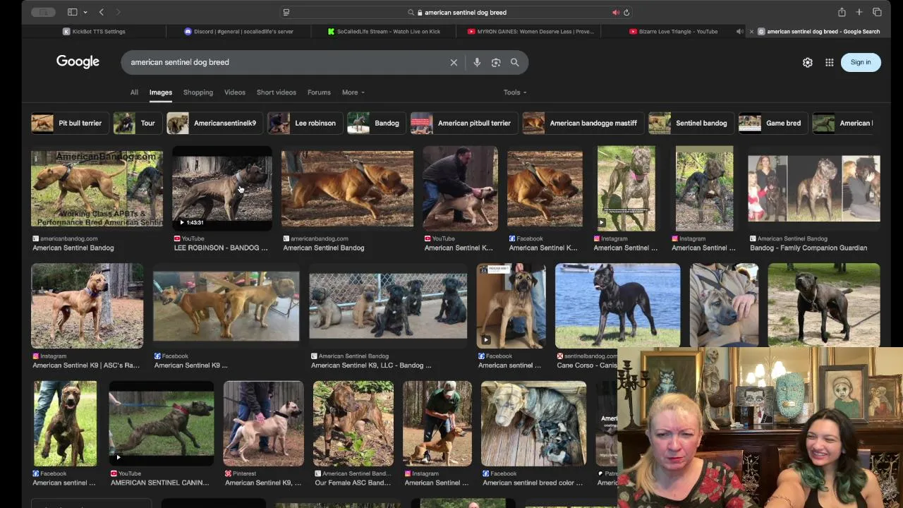Switch to the KickBot TTS Settings tab
The image size is (903, 508).
[94, 31]
